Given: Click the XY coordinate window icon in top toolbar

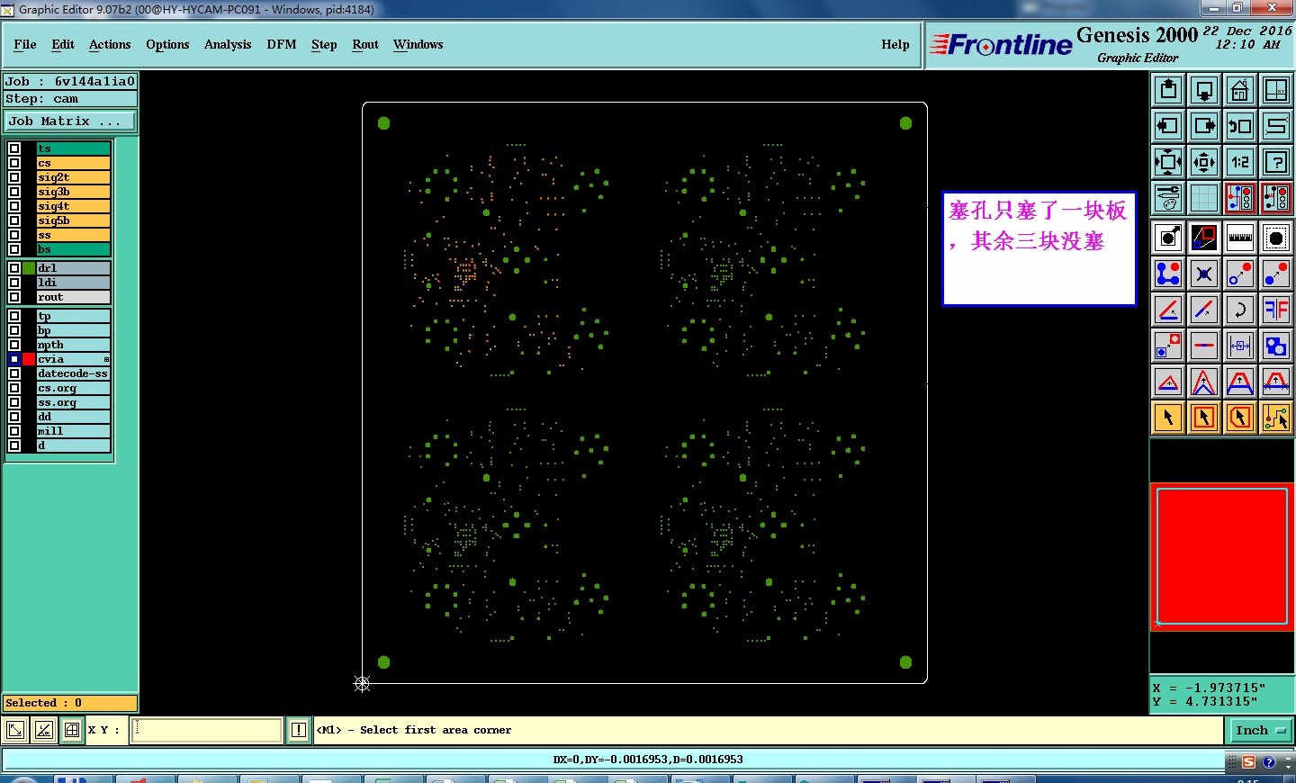Looking at the screenshot, I should point(1276,90).
